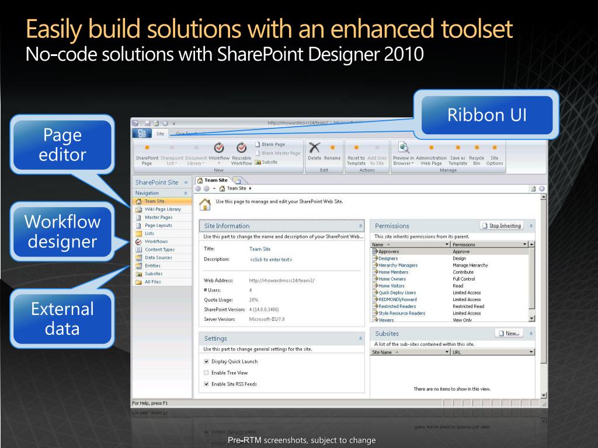This screenshot has width=598, height=448.
Task: Click the description 'click to enter text' field
Action: coord(271,260)
